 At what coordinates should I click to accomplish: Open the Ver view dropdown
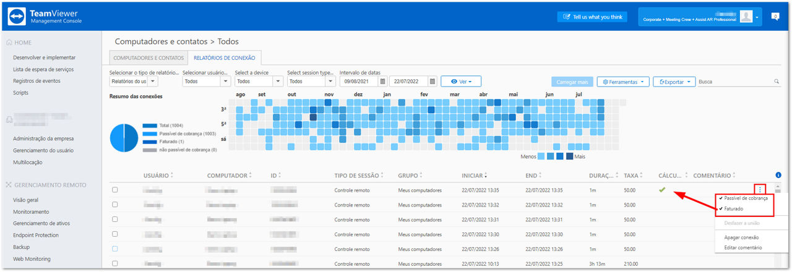tap(461, 81)
